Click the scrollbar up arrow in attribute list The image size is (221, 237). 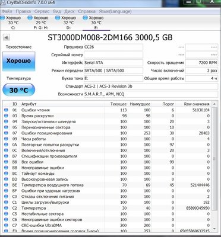[214, 104]
